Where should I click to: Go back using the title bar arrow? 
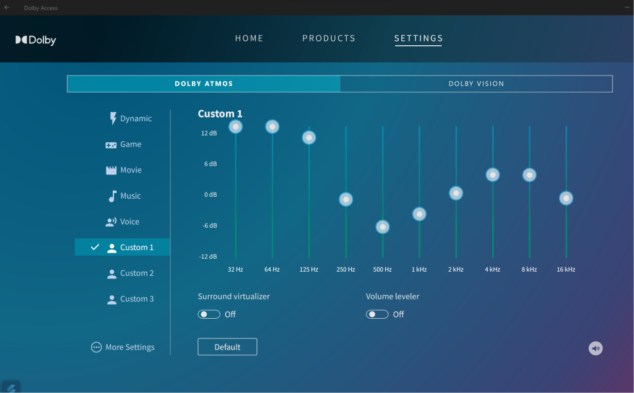7,7
